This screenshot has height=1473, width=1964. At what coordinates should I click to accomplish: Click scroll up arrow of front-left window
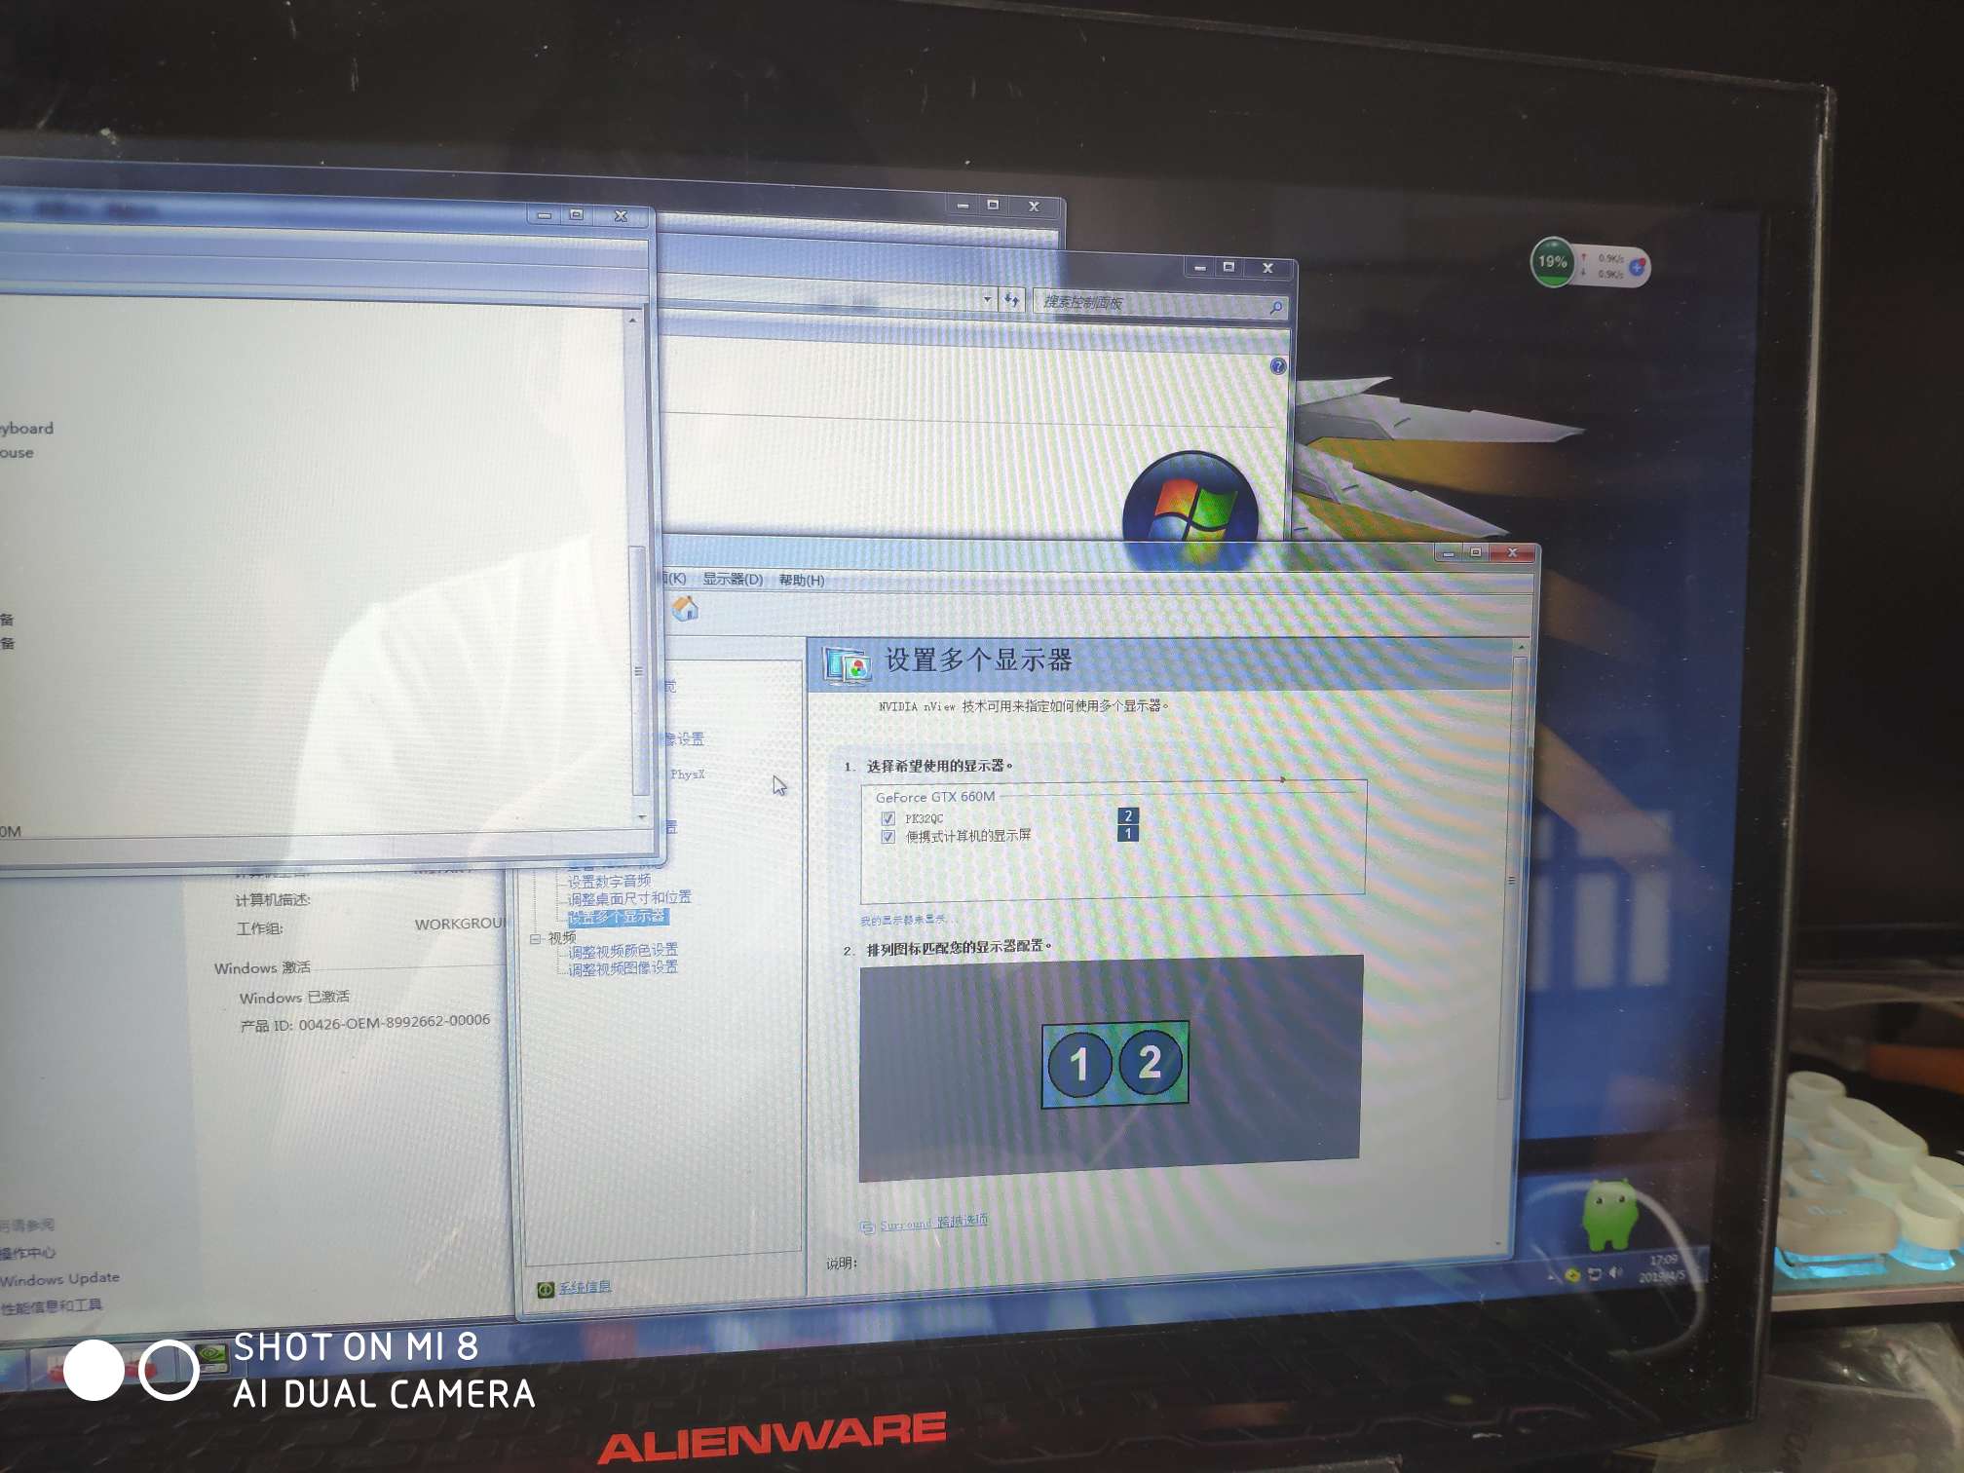click(633, 320)
